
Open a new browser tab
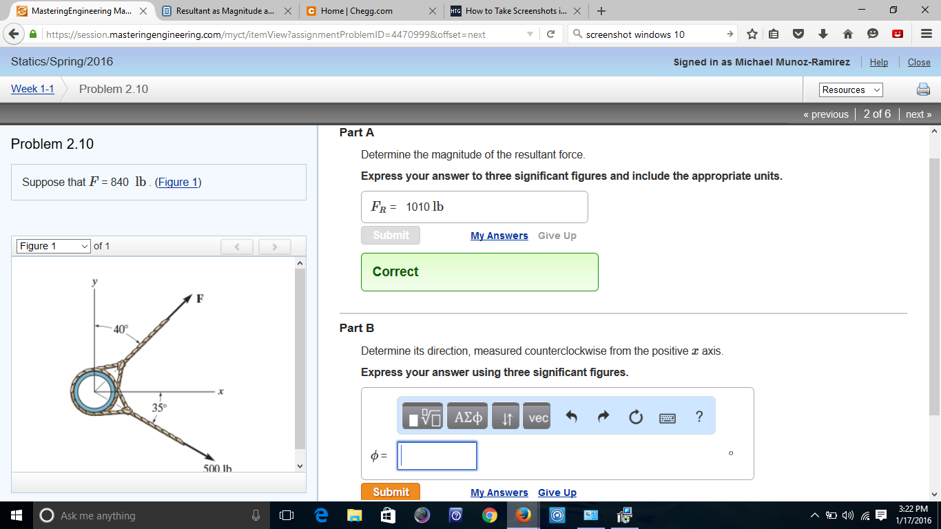point(601,11)
